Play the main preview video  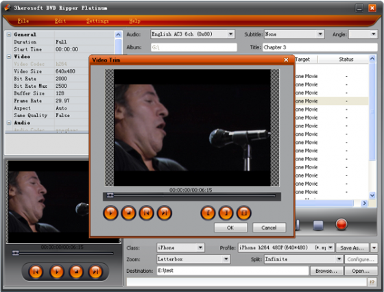click(x=56, y=271)
